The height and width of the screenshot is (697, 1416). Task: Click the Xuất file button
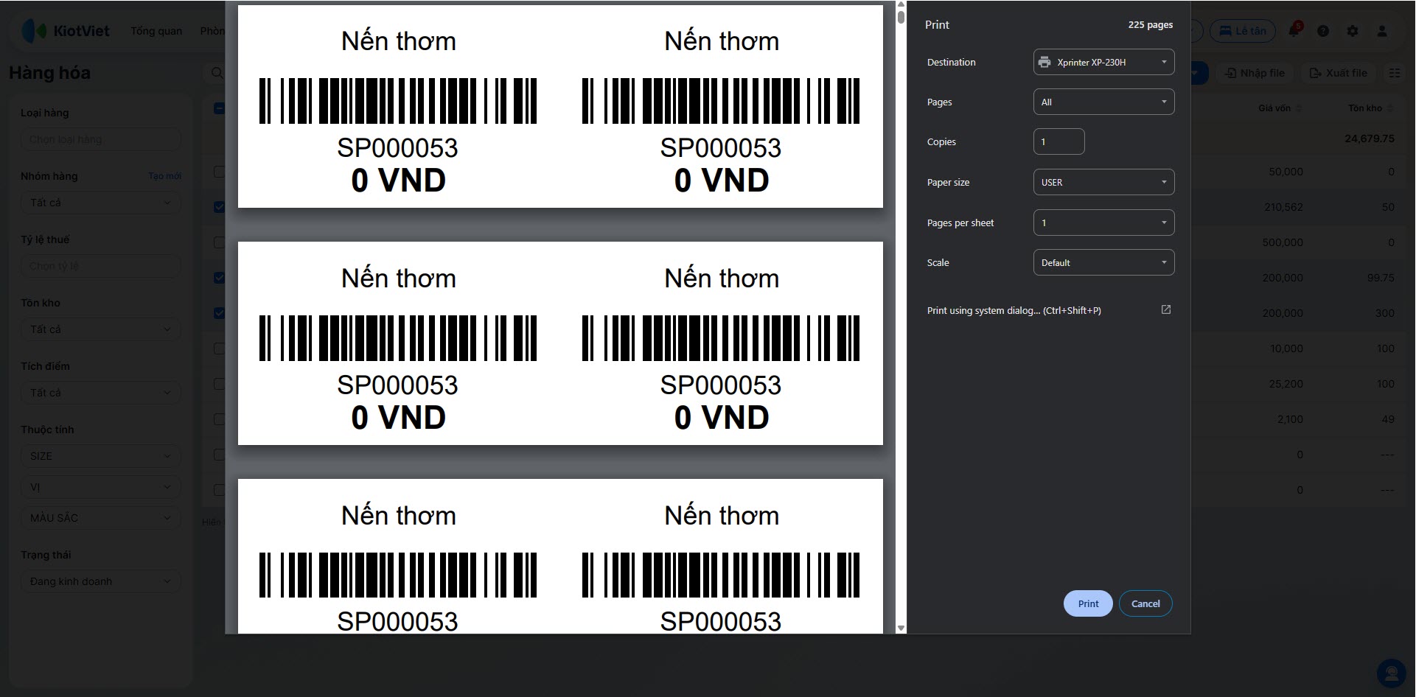[x=1338, y=73]
